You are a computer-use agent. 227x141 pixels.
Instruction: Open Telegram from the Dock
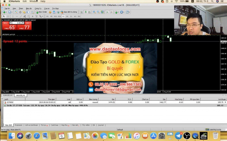point(178,136)
